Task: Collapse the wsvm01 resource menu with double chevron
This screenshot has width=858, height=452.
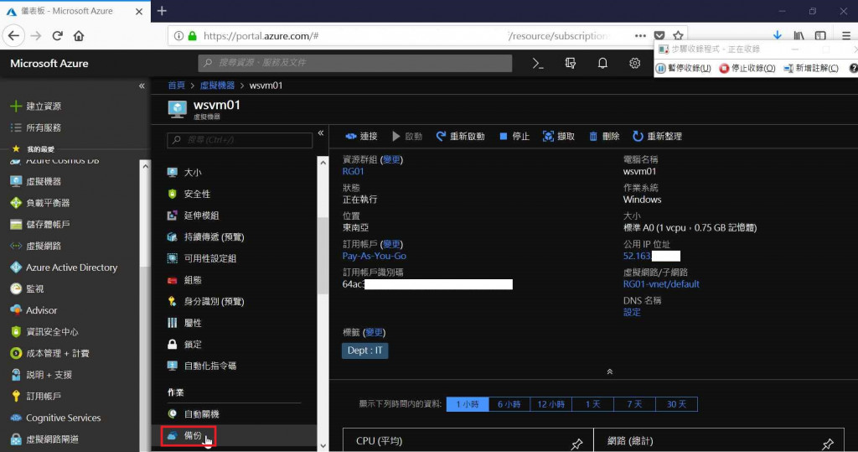Action: coord(321,133)
